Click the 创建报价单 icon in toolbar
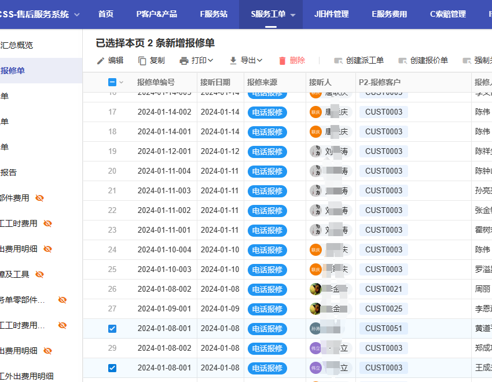Viewport: 492px width, 382px height. (403, 61)
